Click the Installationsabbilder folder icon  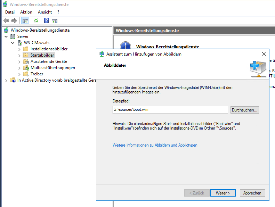(x=26, y=49)
